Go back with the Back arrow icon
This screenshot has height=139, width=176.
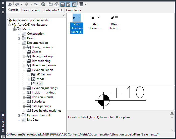coord(17,4)
